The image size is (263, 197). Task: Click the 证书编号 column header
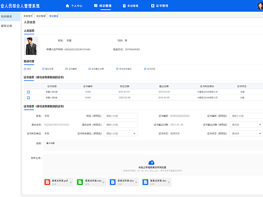(88, 86)
